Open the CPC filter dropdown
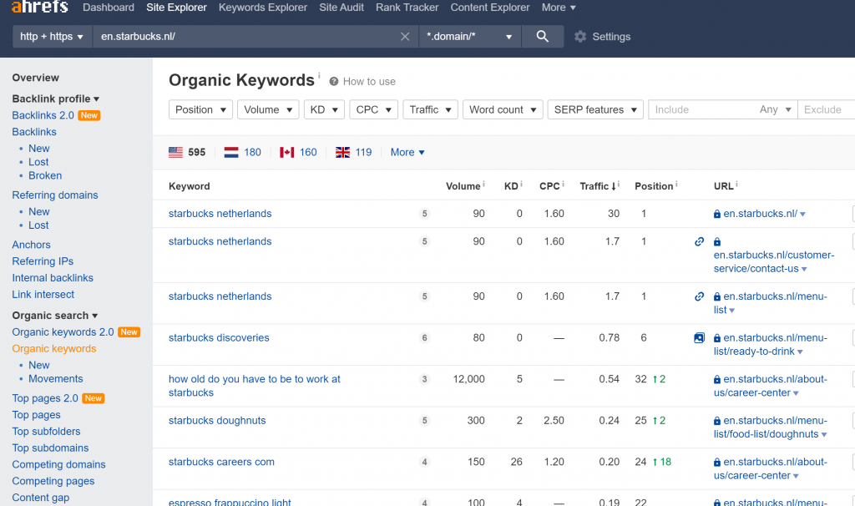 (373, 109)
